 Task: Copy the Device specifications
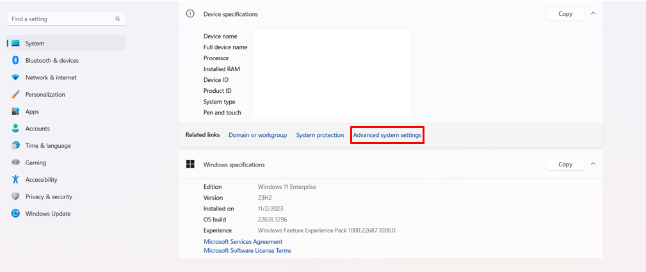click(565, 13)
